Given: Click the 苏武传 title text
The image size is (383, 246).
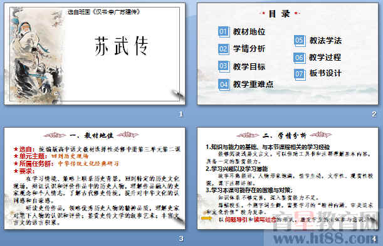Looking at the screenshot, I should [x=122, y=46].
